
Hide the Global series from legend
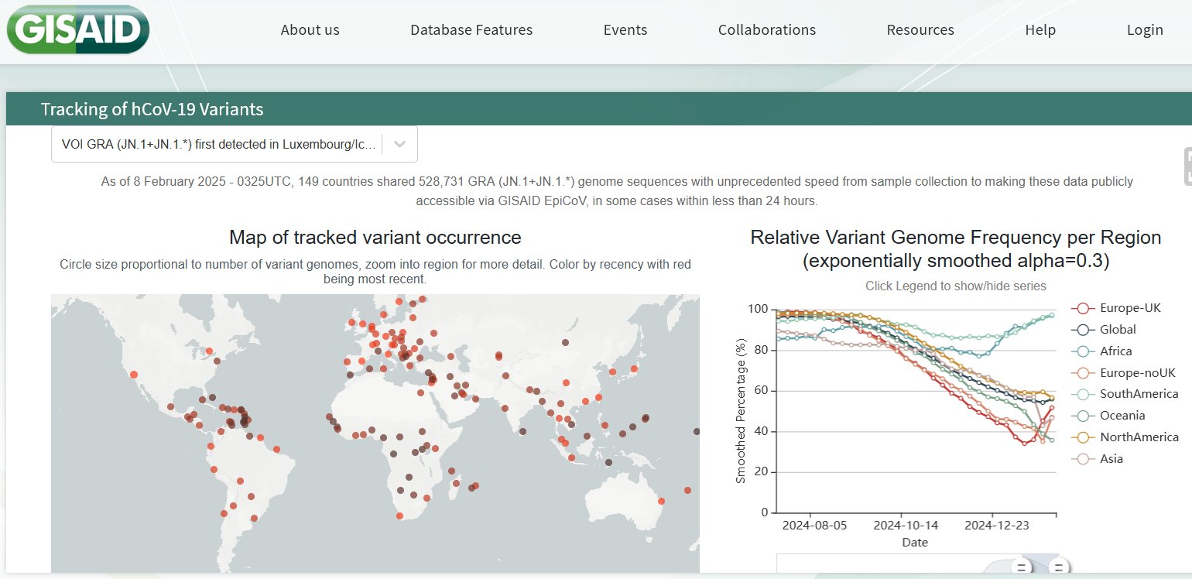click(1117, 330)
